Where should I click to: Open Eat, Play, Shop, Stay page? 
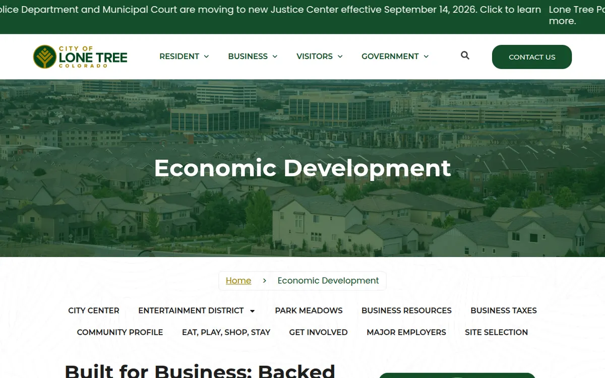(226, 332)
